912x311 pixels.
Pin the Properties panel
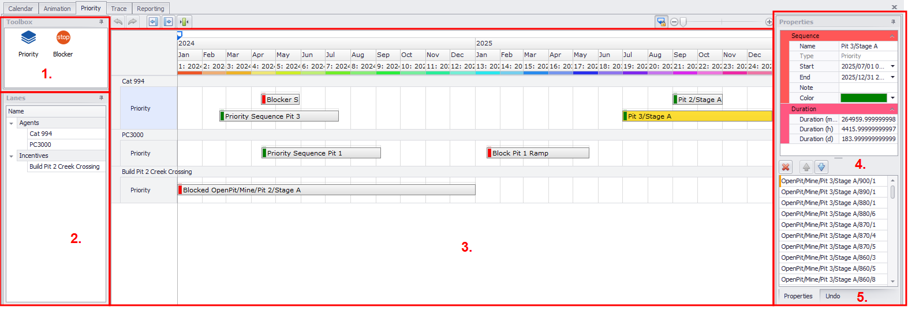(893, 22)
